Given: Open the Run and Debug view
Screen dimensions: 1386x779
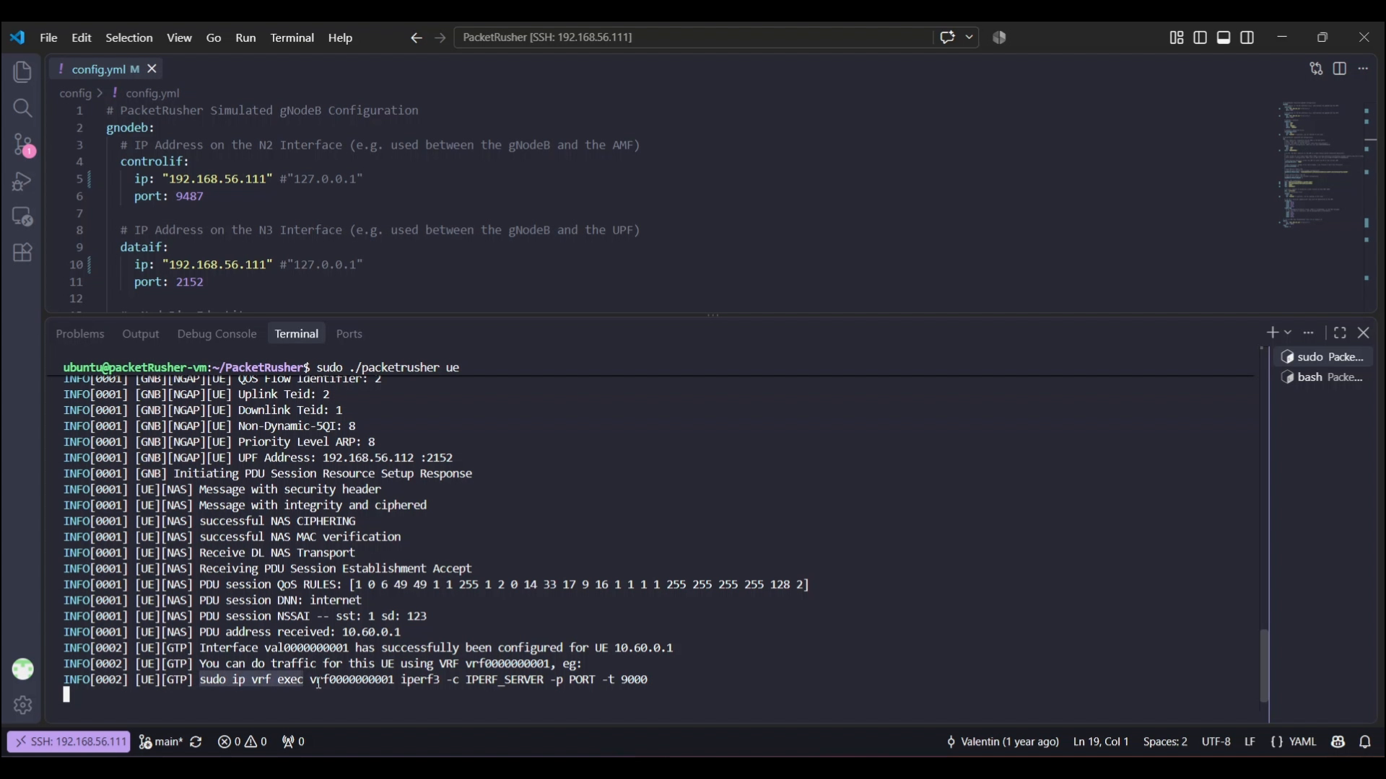Looking at the screenshot, I should 22,181.
